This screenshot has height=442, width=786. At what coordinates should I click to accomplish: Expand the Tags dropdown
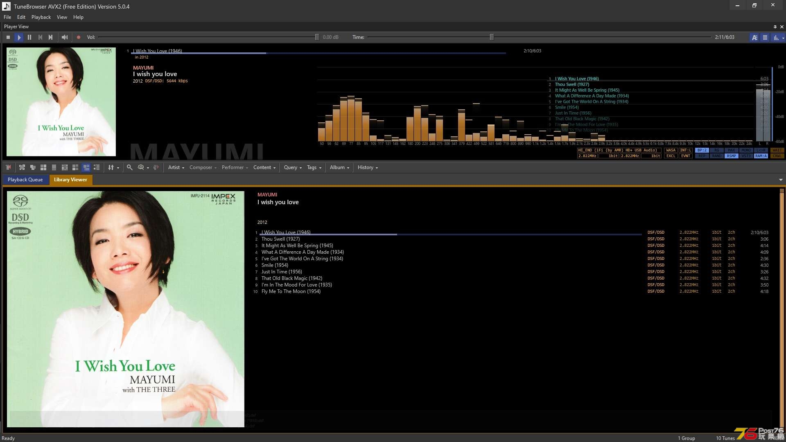[x=314, y=167]
